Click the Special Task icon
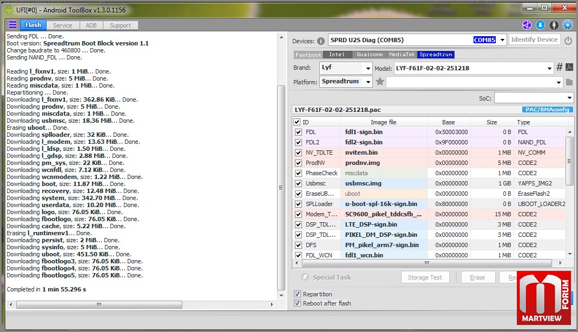Screen dimensions: 578x332 305,277
